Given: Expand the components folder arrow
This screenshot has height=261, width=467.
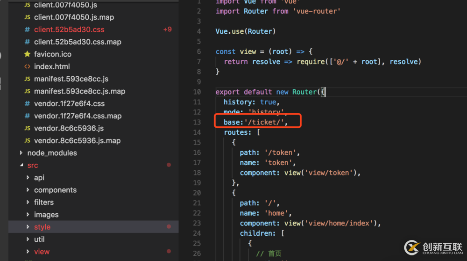Looking at the screenshot, I should pyautogui.click(x=28, y=190).
